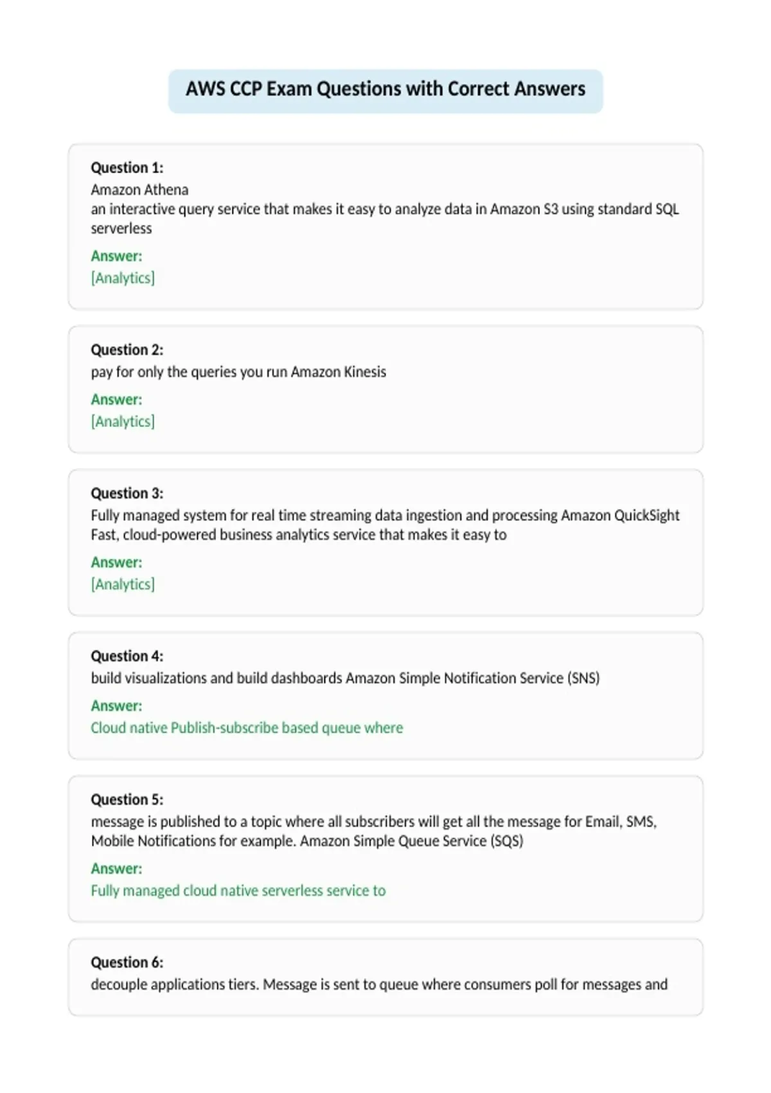Select the [Analytics] answer under Question 1
The image size is (771, 1093).
(x=123, y=278)
